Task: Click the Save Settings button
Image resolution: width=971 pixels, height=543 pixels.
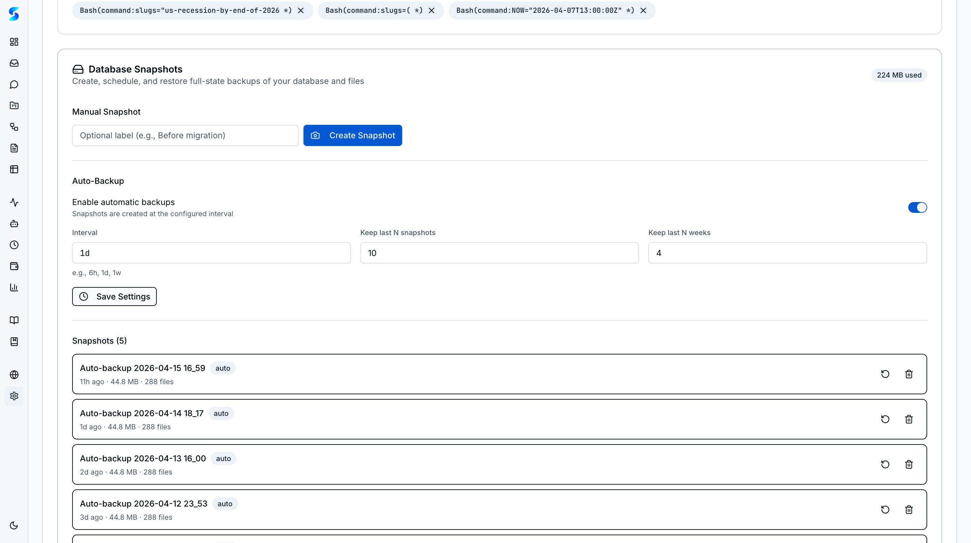Action: pyautogui.click(x=114, y=296)
